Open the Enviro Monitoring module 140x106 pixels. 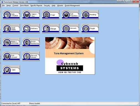pos(31,42)
